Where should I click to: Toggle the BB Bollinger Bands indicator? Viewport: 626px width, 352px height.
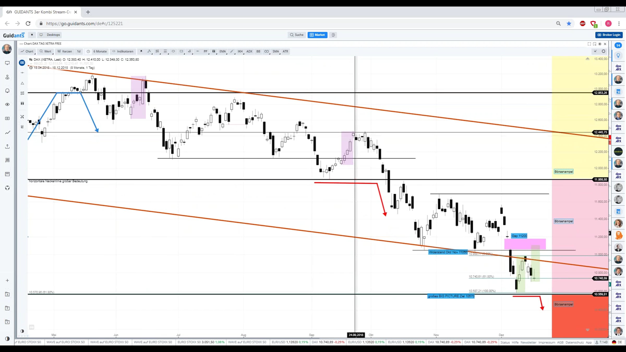(258, 51)
